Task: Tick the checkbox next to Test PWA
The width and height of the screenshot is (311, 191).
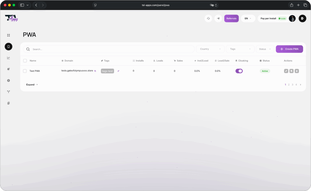Action: (25, 71)
